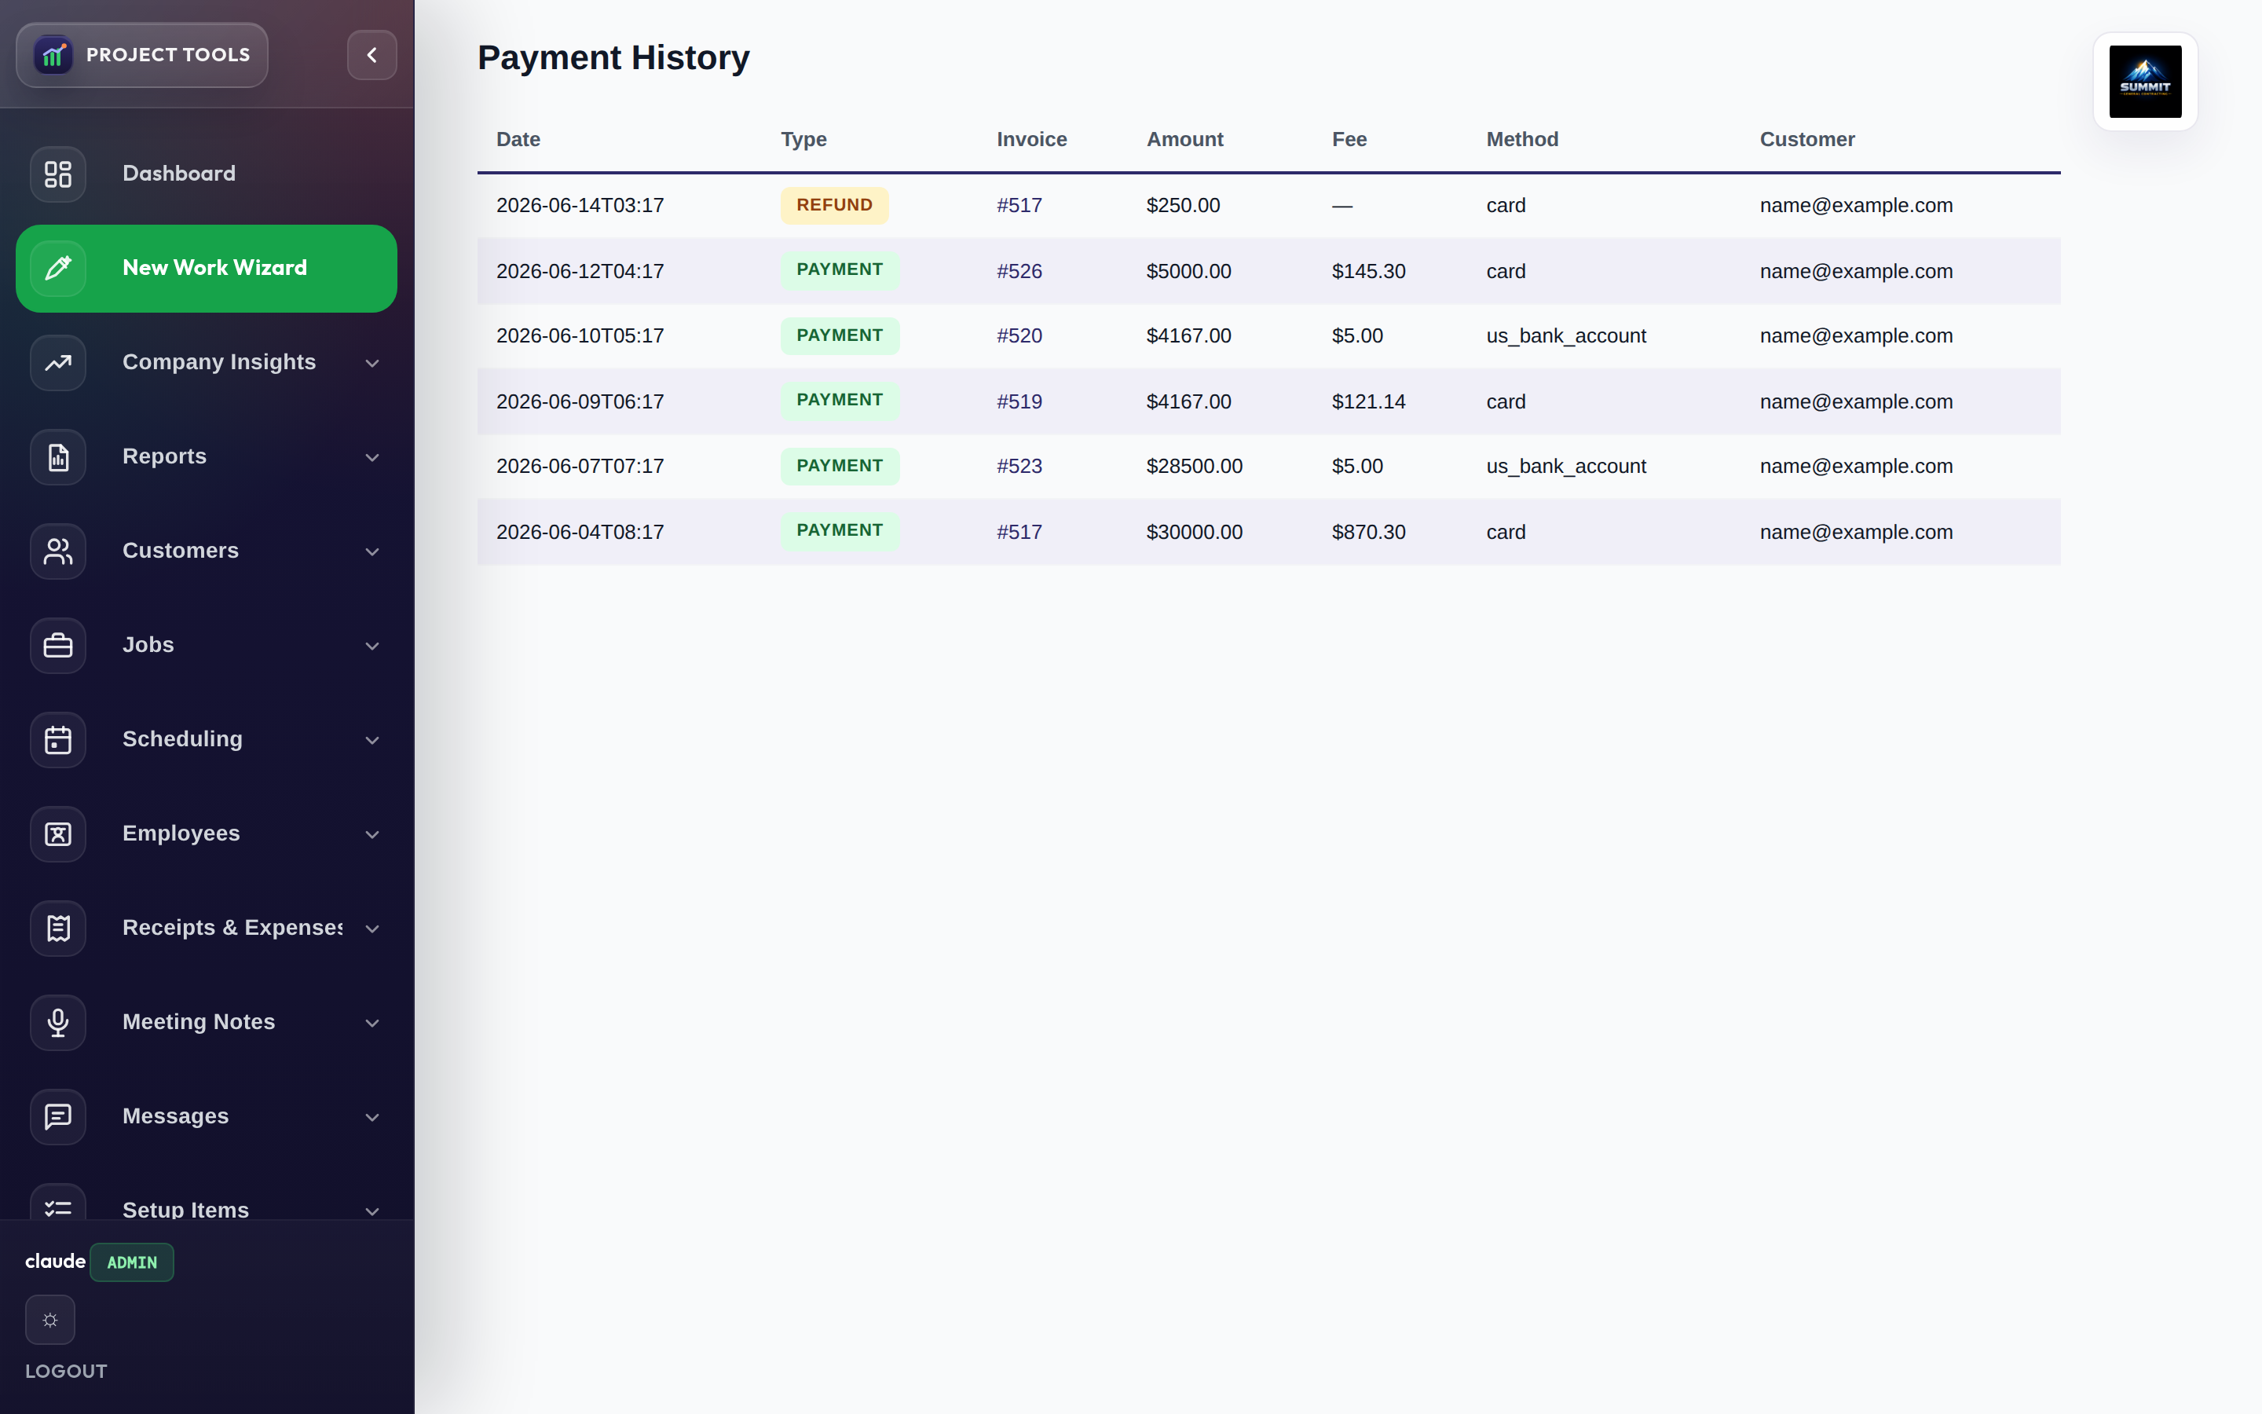Viewport: 2262px width, 1414px height.
Task: Click the Amount column header
Action: click(1184, 139)
